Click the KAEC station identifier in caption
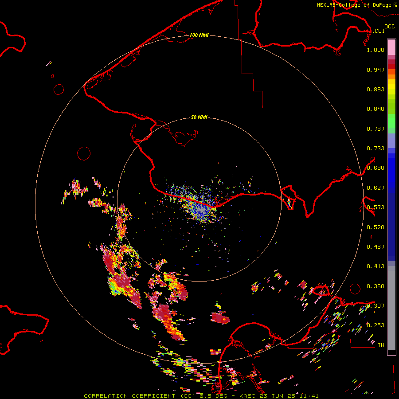The width and height of the screenshot is (399, 399). (x=248, y=396)
